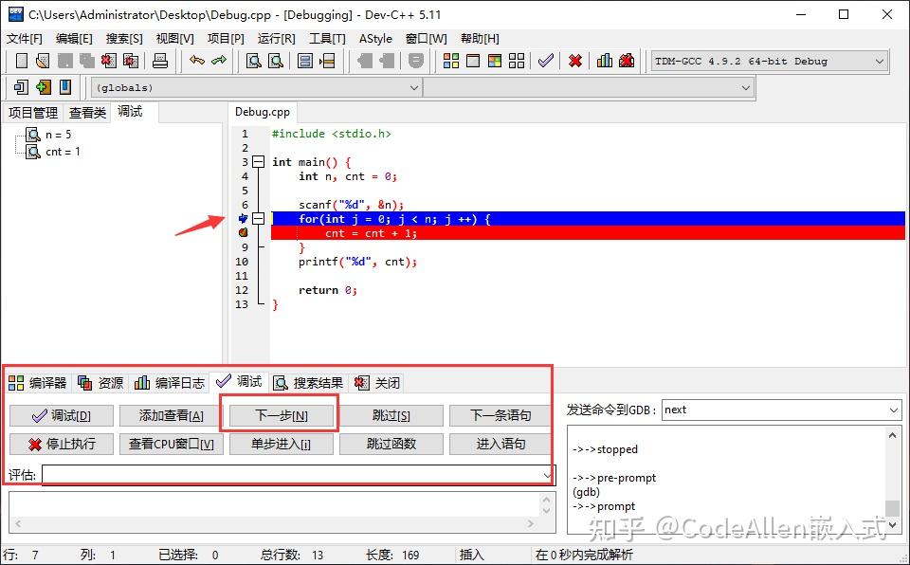
Task: Collapse the for-loop fold marker on line 7
Action: (x=259, y=217)
